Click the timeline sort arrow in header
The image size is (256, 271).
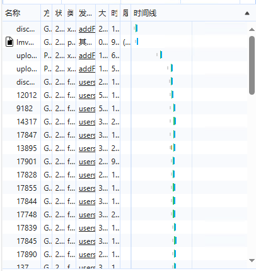[247, 13]
